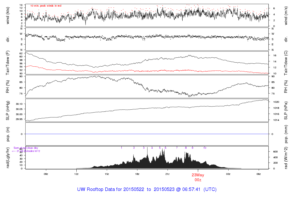Click the 'wind (kts)' axis label
The height and width of the screenshot is (201, 294).
(x=8, y=16)
